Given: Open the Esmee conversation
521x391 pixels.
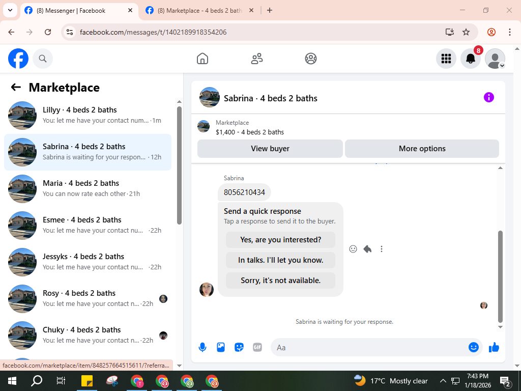Looking at the screenshot, I should coord(88,226).
